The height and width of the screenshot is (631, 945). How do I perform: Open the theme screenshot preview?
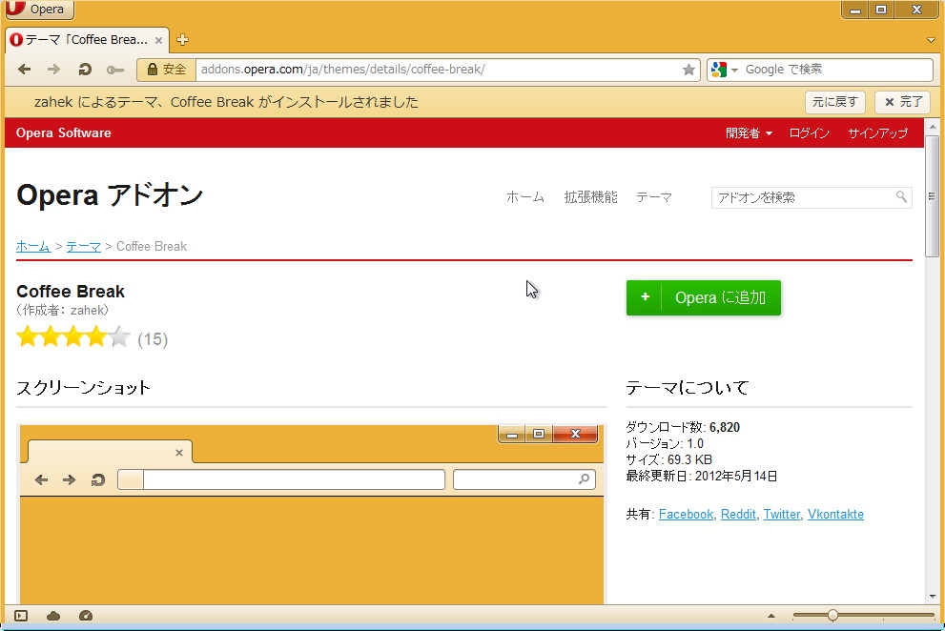(x=312, y=514)
